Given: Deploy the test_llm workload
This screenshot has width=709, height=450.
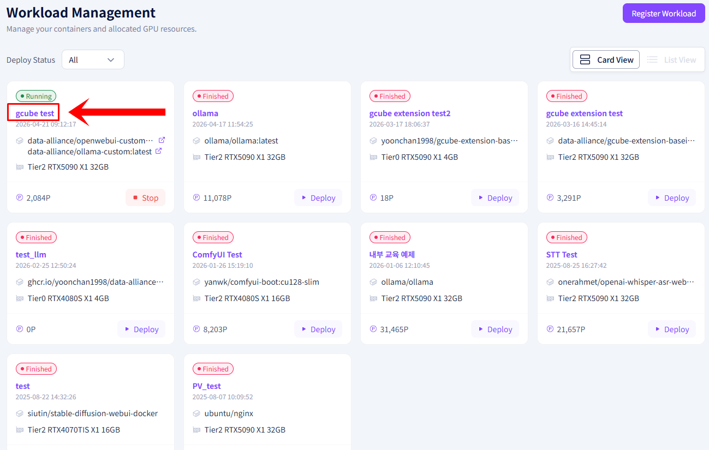Looking at the screenshot, I should click(x=141, y=329).
